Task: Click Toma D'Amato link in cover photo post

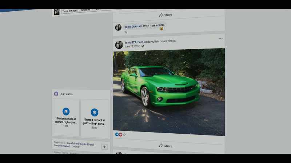Action: (x=134, y=42)
